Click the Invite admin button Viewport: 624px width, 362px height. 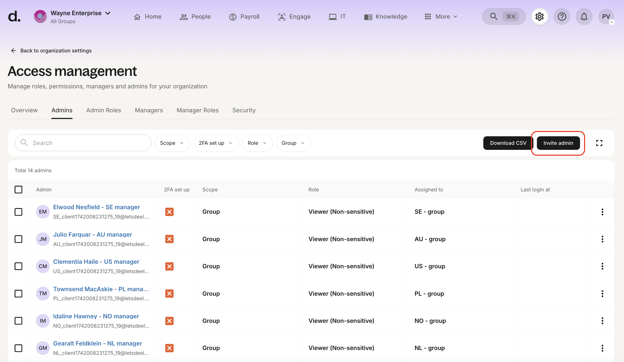coord(558,143)
